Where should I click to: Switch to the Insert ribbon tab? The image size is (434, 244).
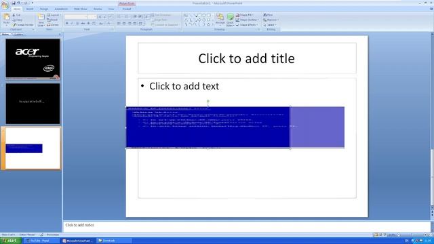[30, 9]
